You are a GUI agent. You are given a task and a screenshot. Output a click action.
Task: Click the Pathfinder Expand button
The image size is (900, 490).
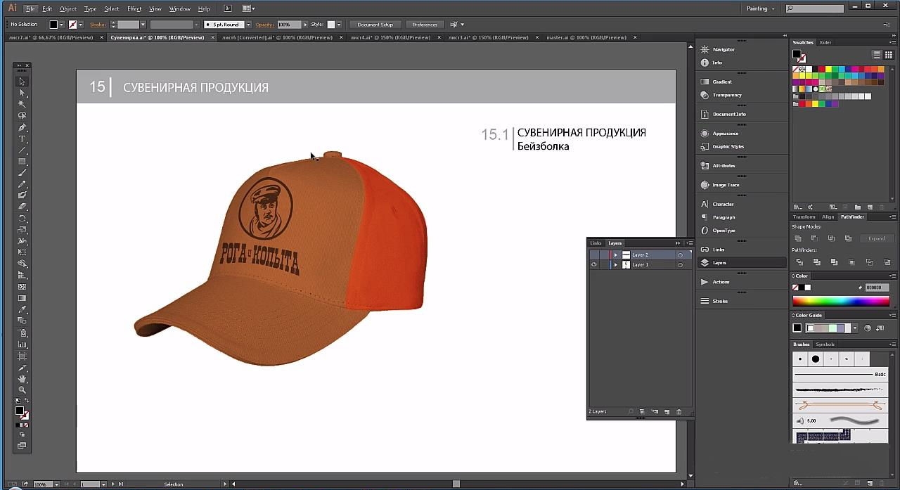[877, 238]
